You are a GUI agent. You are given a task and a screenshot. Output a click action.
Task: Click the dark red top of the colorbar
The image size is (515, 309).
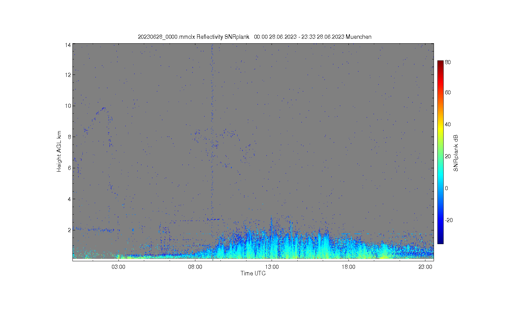(440, 63)
